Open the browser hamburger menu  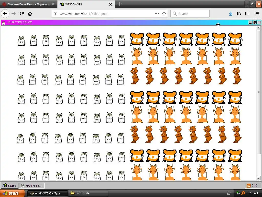click(x=257, y=14)
